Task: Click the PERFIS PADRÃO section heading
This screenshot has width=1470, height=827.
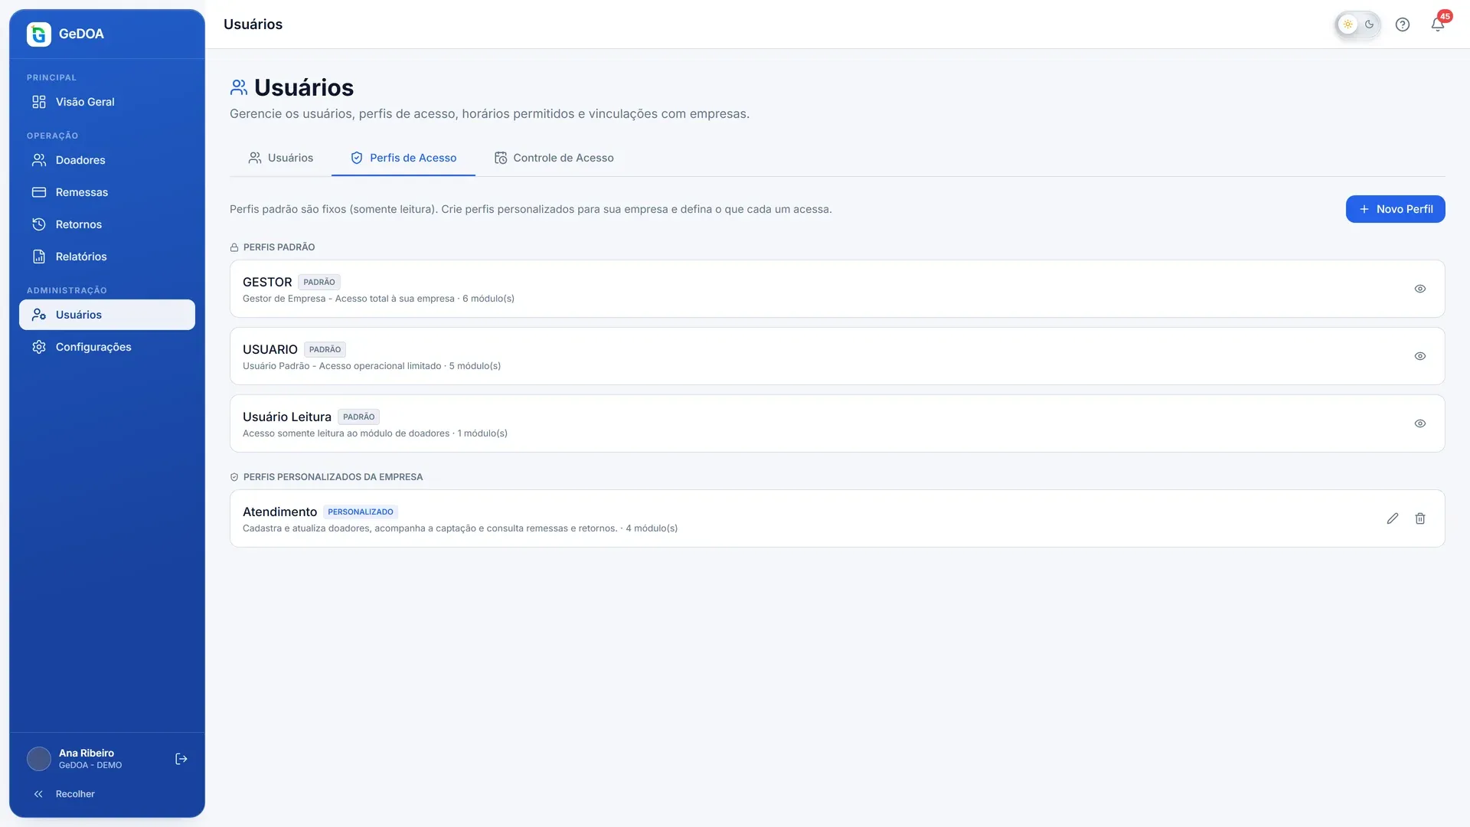Action: click(279, 247)
